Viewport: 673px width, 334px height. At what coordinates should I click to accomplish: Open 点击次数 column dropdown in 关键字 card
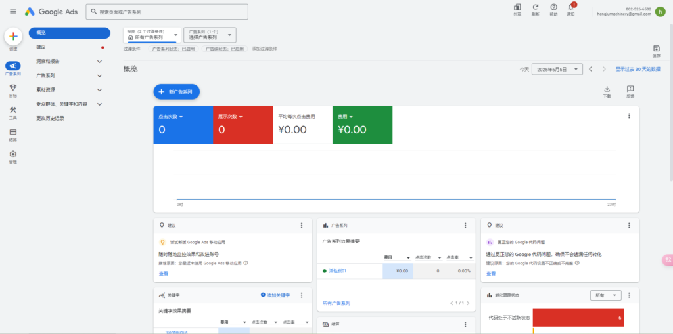coord(265,322)
